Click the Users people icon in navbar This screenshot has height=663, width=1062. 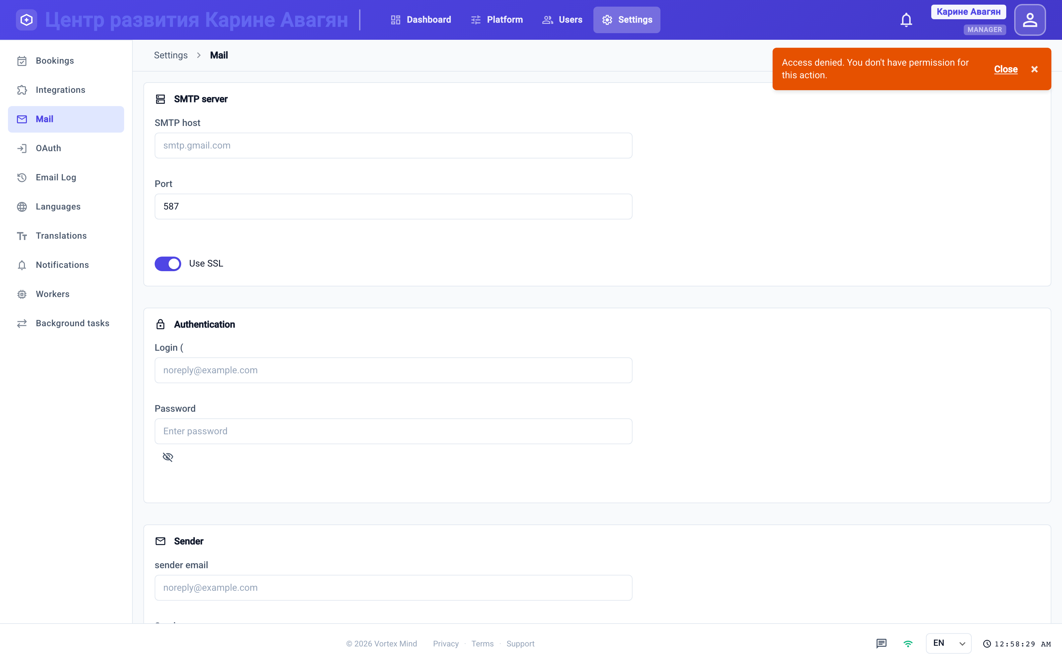coord(547,20)
